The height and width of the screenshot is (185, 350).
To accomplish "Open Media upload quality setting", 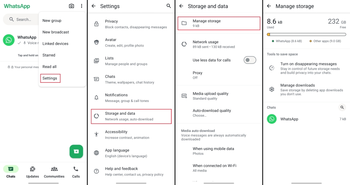I will [x=210, y=96].
